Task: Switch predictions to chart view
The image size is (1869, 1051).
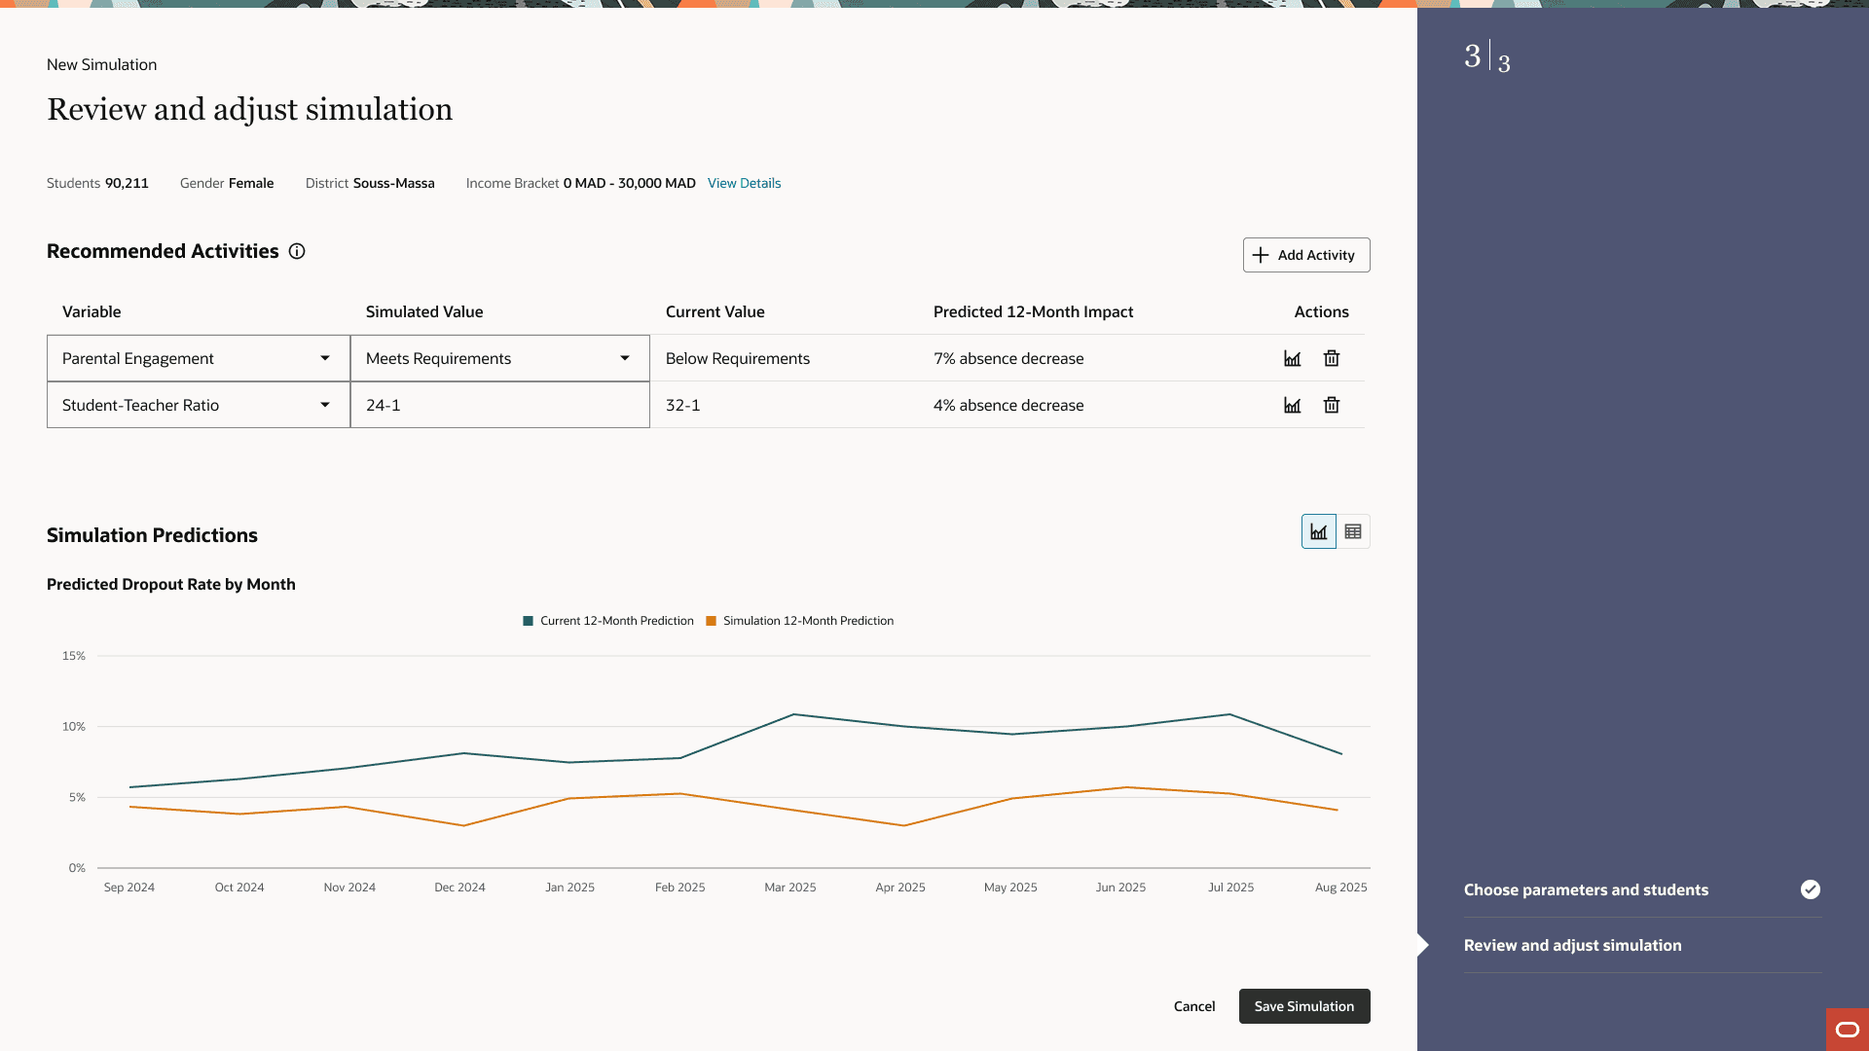Action: pyautogui.click(x=1318, y=531)
